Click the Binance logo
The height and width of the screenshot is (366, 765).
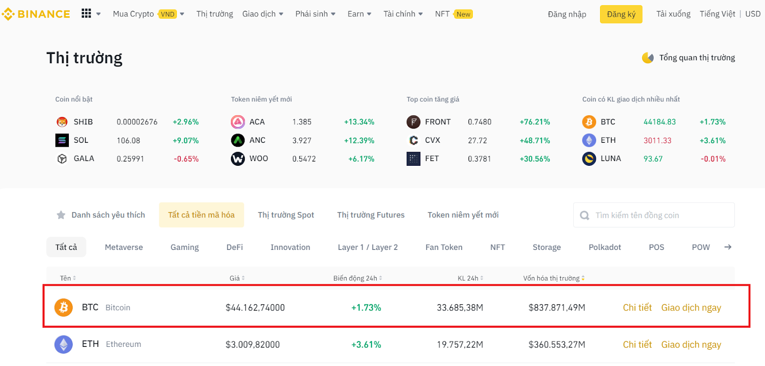point(36,14)
